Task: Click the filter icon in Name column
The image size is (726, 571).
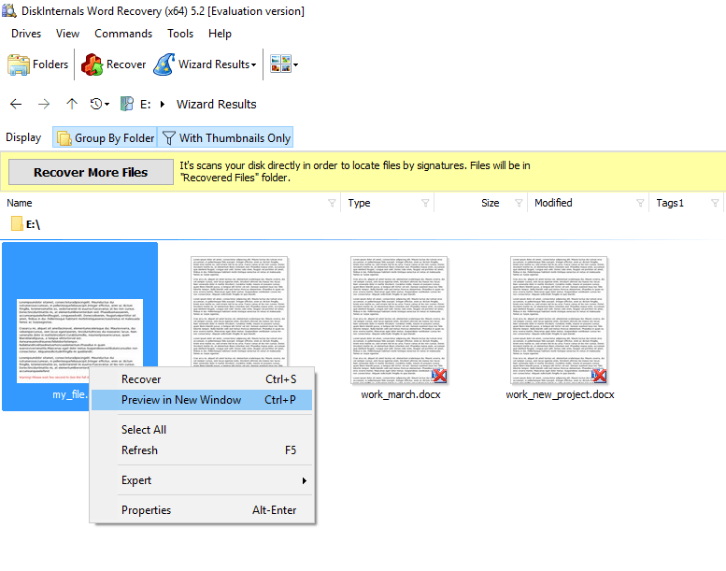Action: tap(331, 203)
